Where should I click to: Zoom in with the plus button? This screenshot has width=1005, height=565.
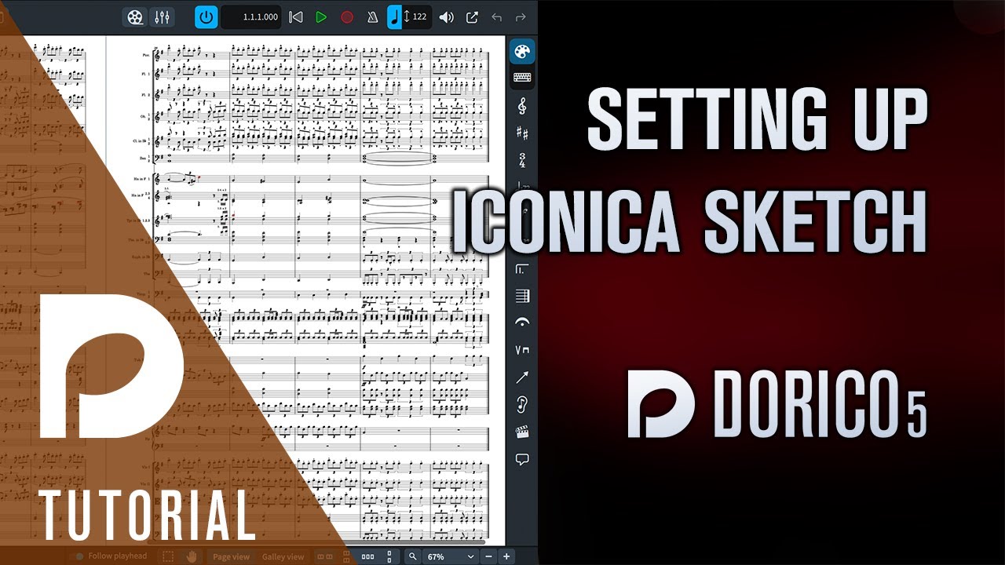[x=506, y=556]
